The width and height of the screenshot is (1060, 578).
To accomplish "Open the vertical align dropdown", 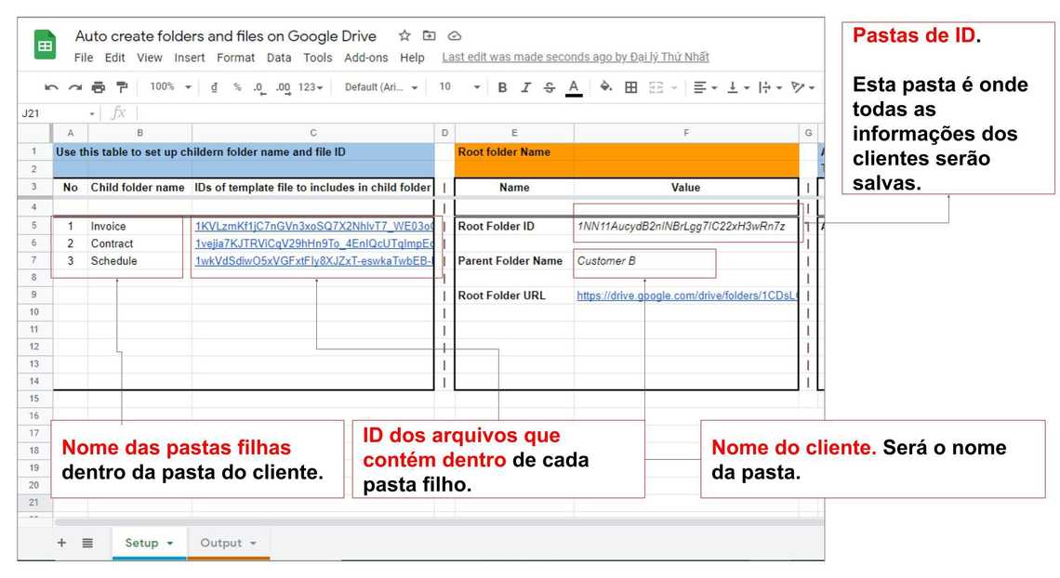I will point(737,87).
